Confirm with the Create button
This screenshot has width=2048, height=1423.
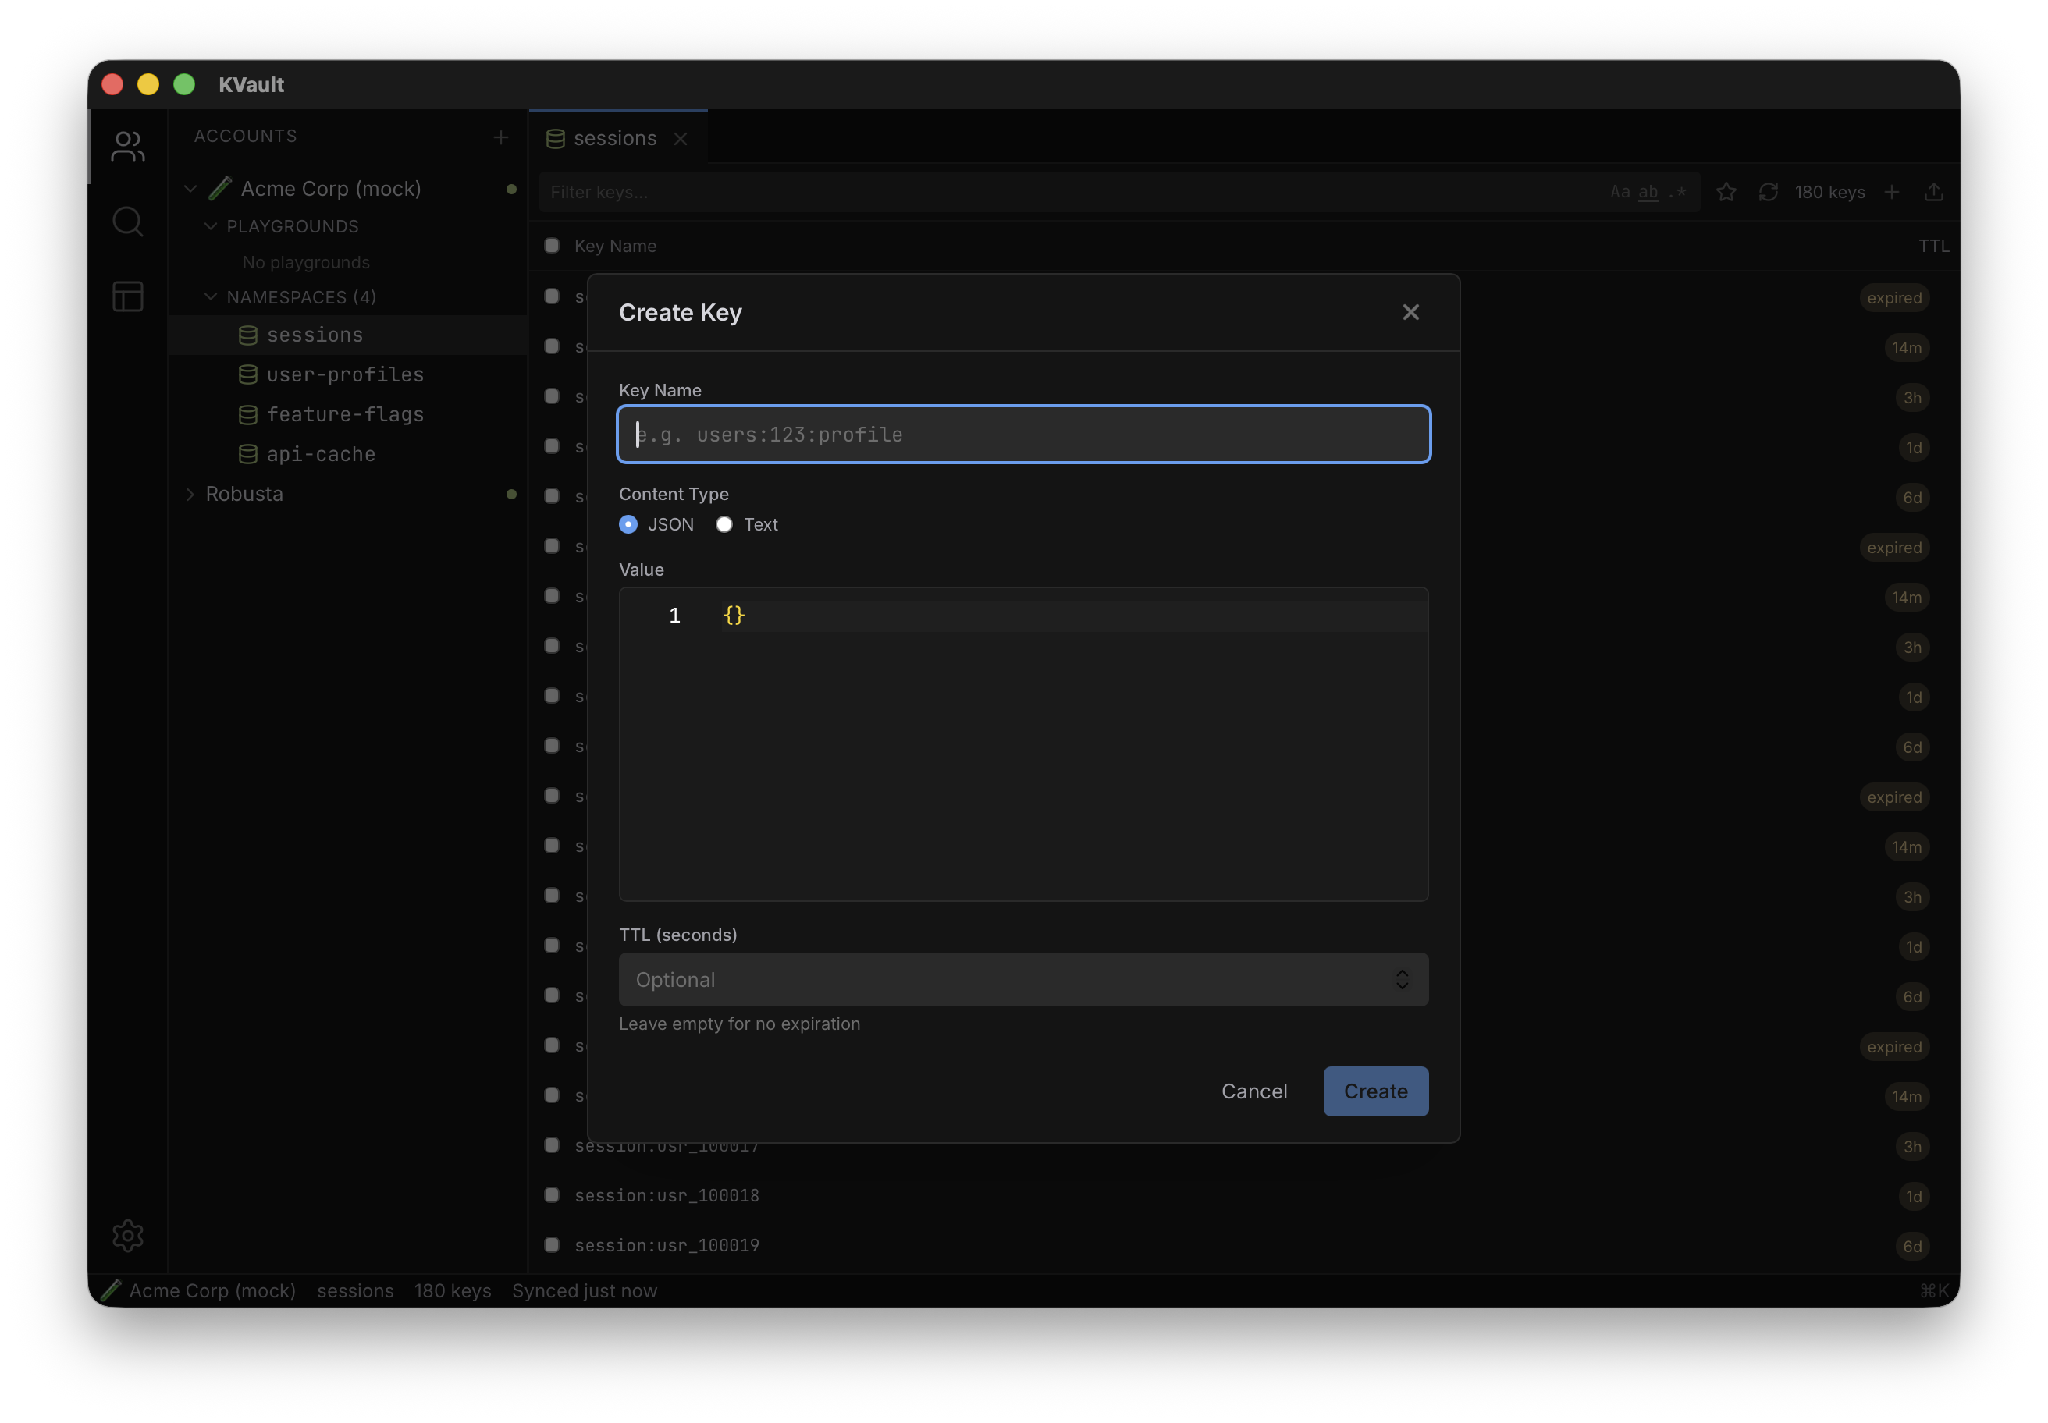[x=1374, y=1091]
